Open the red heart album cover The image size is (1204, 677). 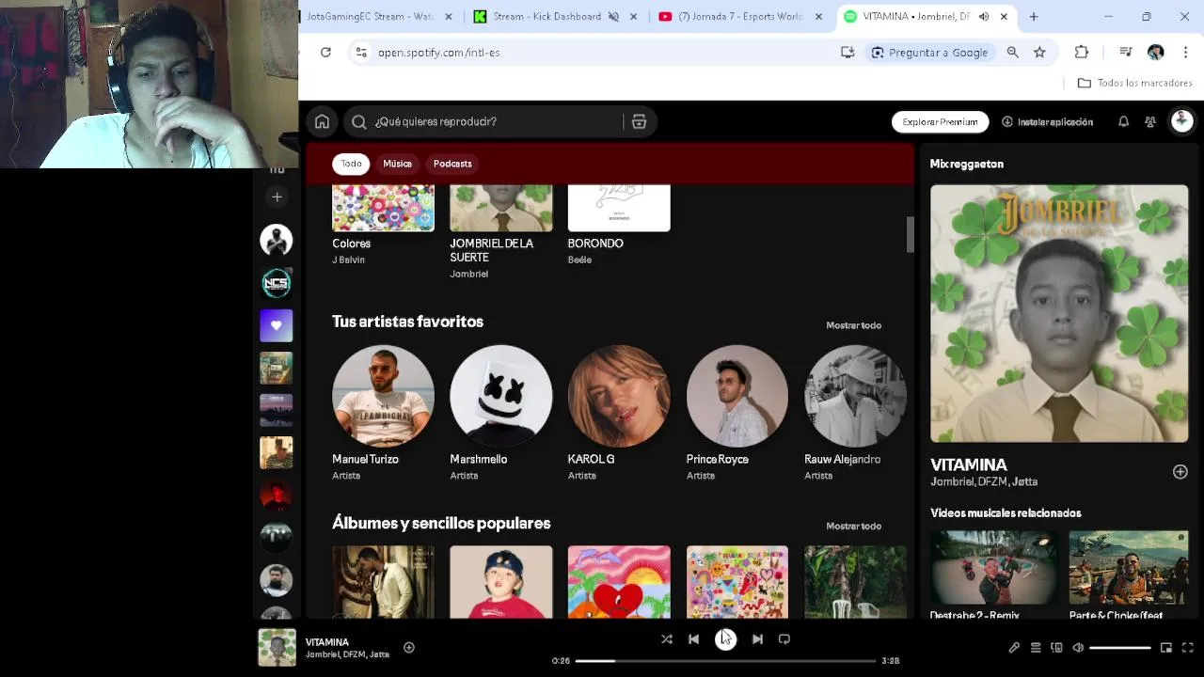(619, 582)
